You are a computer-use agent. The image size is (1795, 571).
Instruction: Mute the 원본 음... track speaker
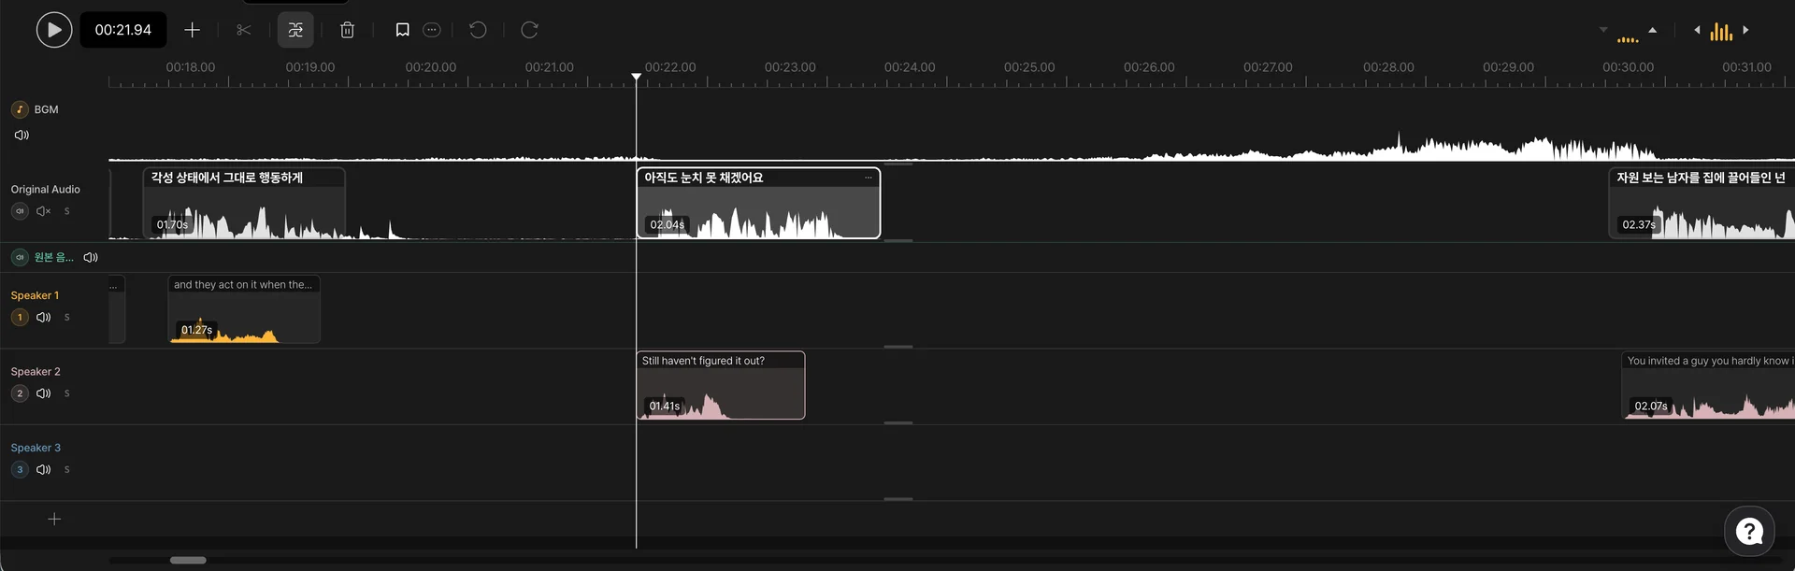click(91, 257)
